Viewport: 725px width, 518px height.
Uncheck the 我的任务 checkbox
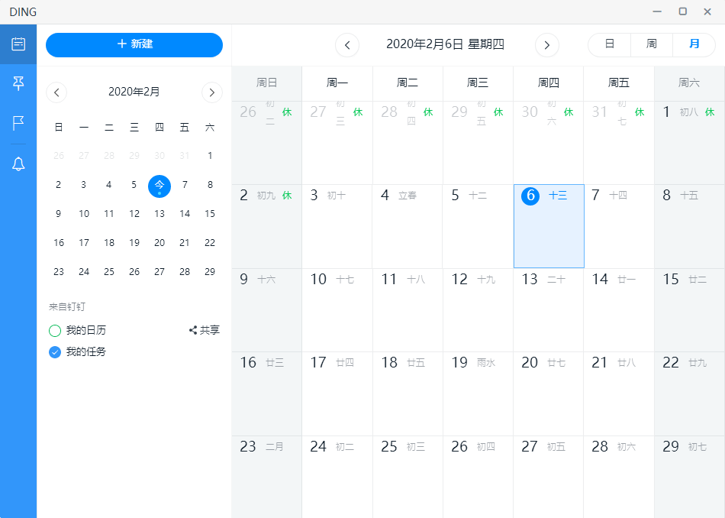53,353
